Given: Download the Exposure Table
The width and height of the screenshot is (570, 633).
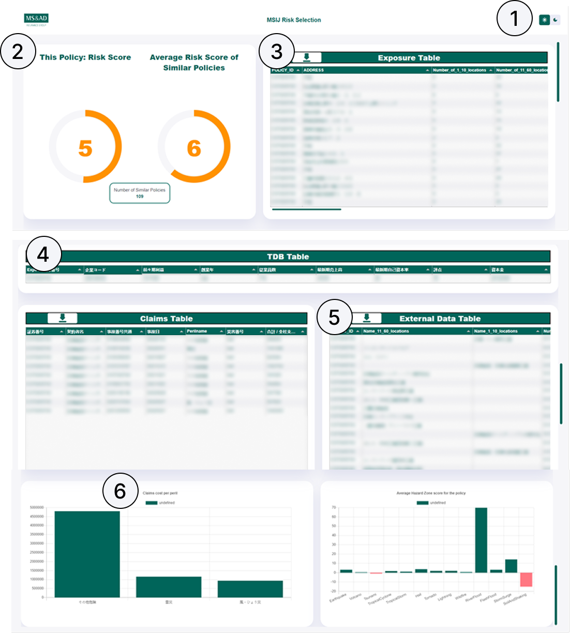Looking at the screenshot, I should pos(307,57).
